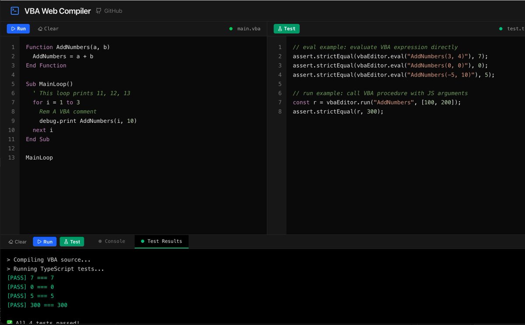525x325 pixels.
Task: Click the green dot next to main.vba
Action: (231, 29)
